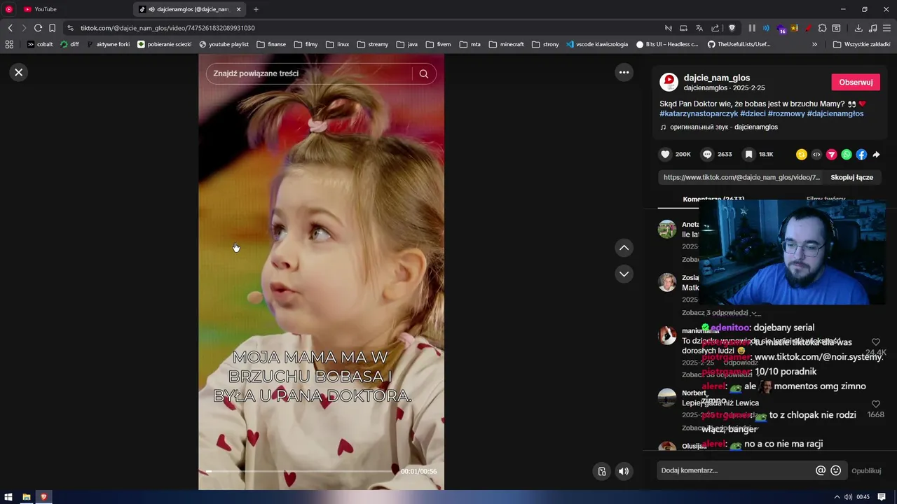Click the share page icon in address bar
Screen dimensions: 897x504
click(x=715, y=28)
